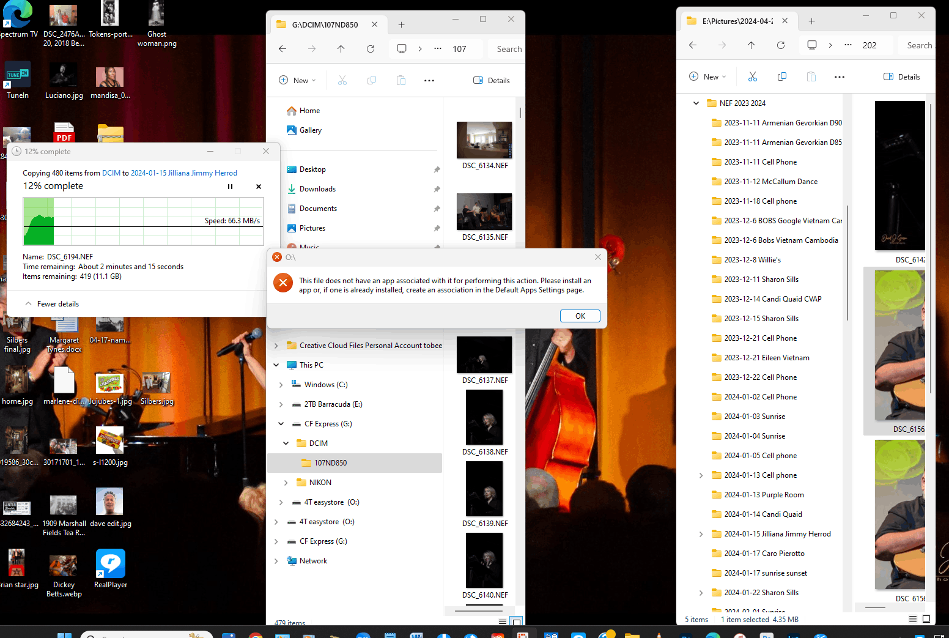949x638 pixels.
Task: Select the DSC_6135.NEF thumbnail
Action: pos(484,212)
